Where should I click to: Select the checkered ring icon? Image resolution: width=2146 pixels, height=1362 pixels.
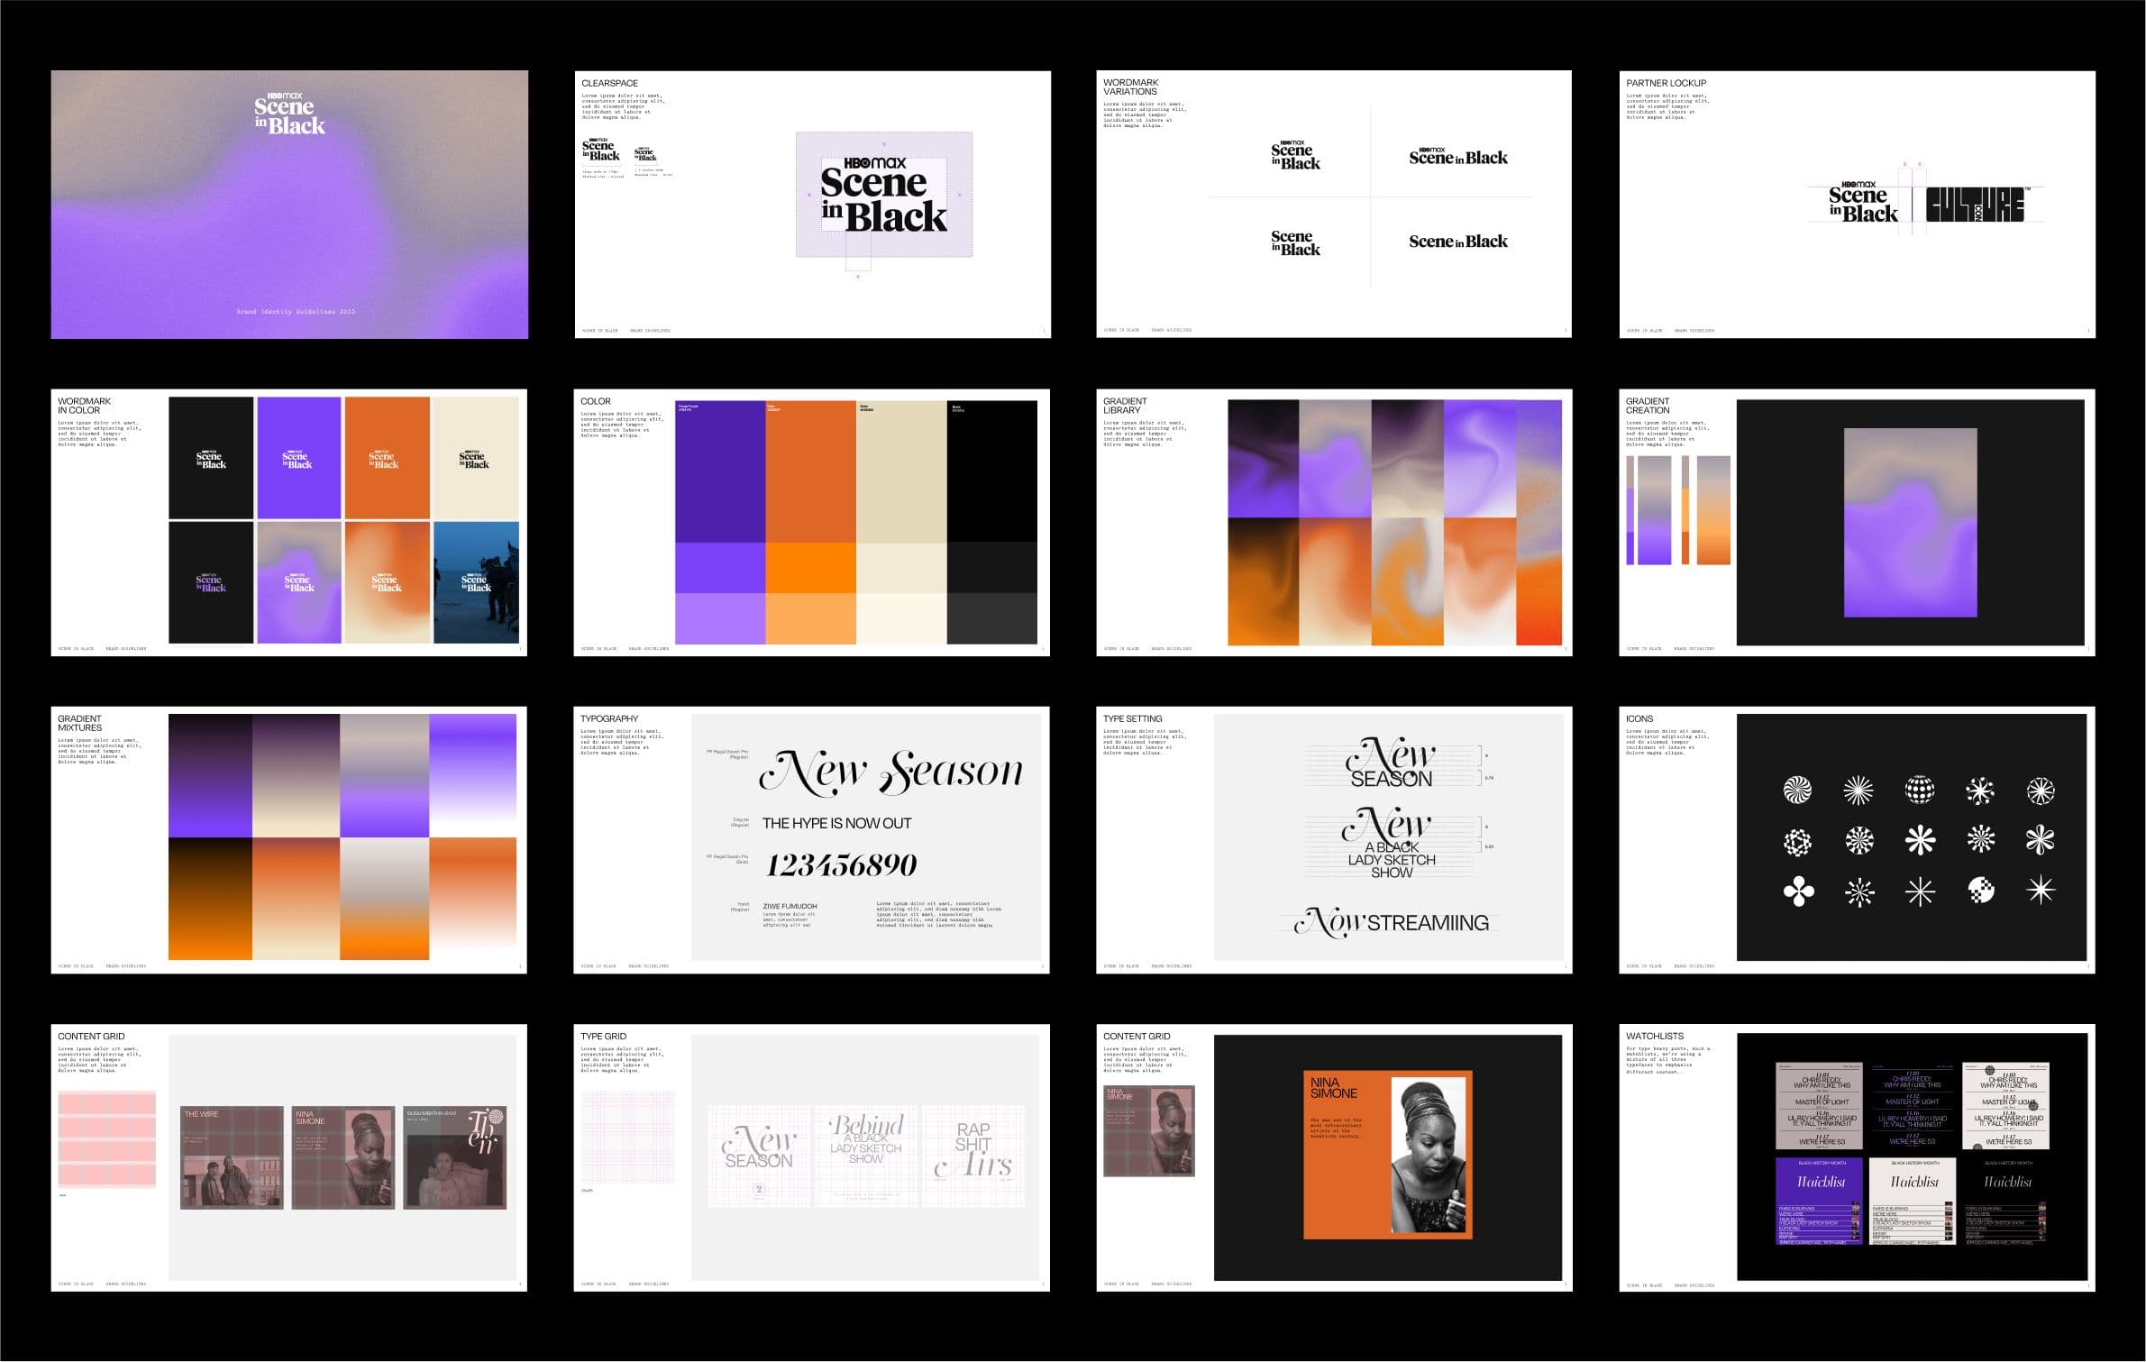(1797, 842)
